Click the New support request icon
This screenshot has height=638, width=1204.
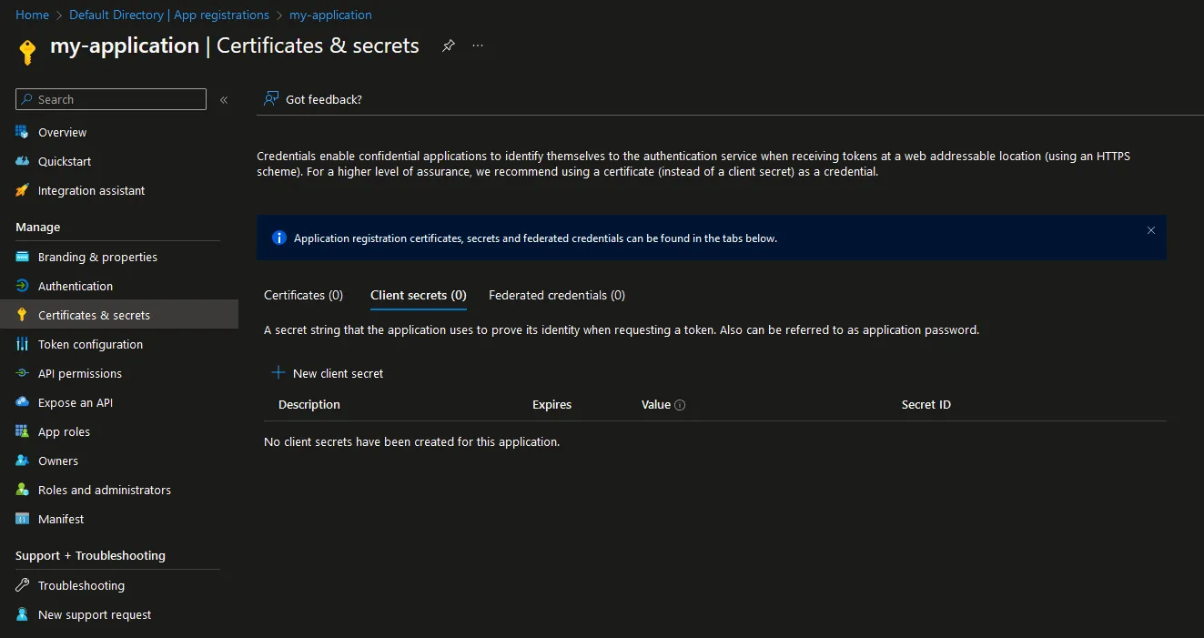point(23,614)
